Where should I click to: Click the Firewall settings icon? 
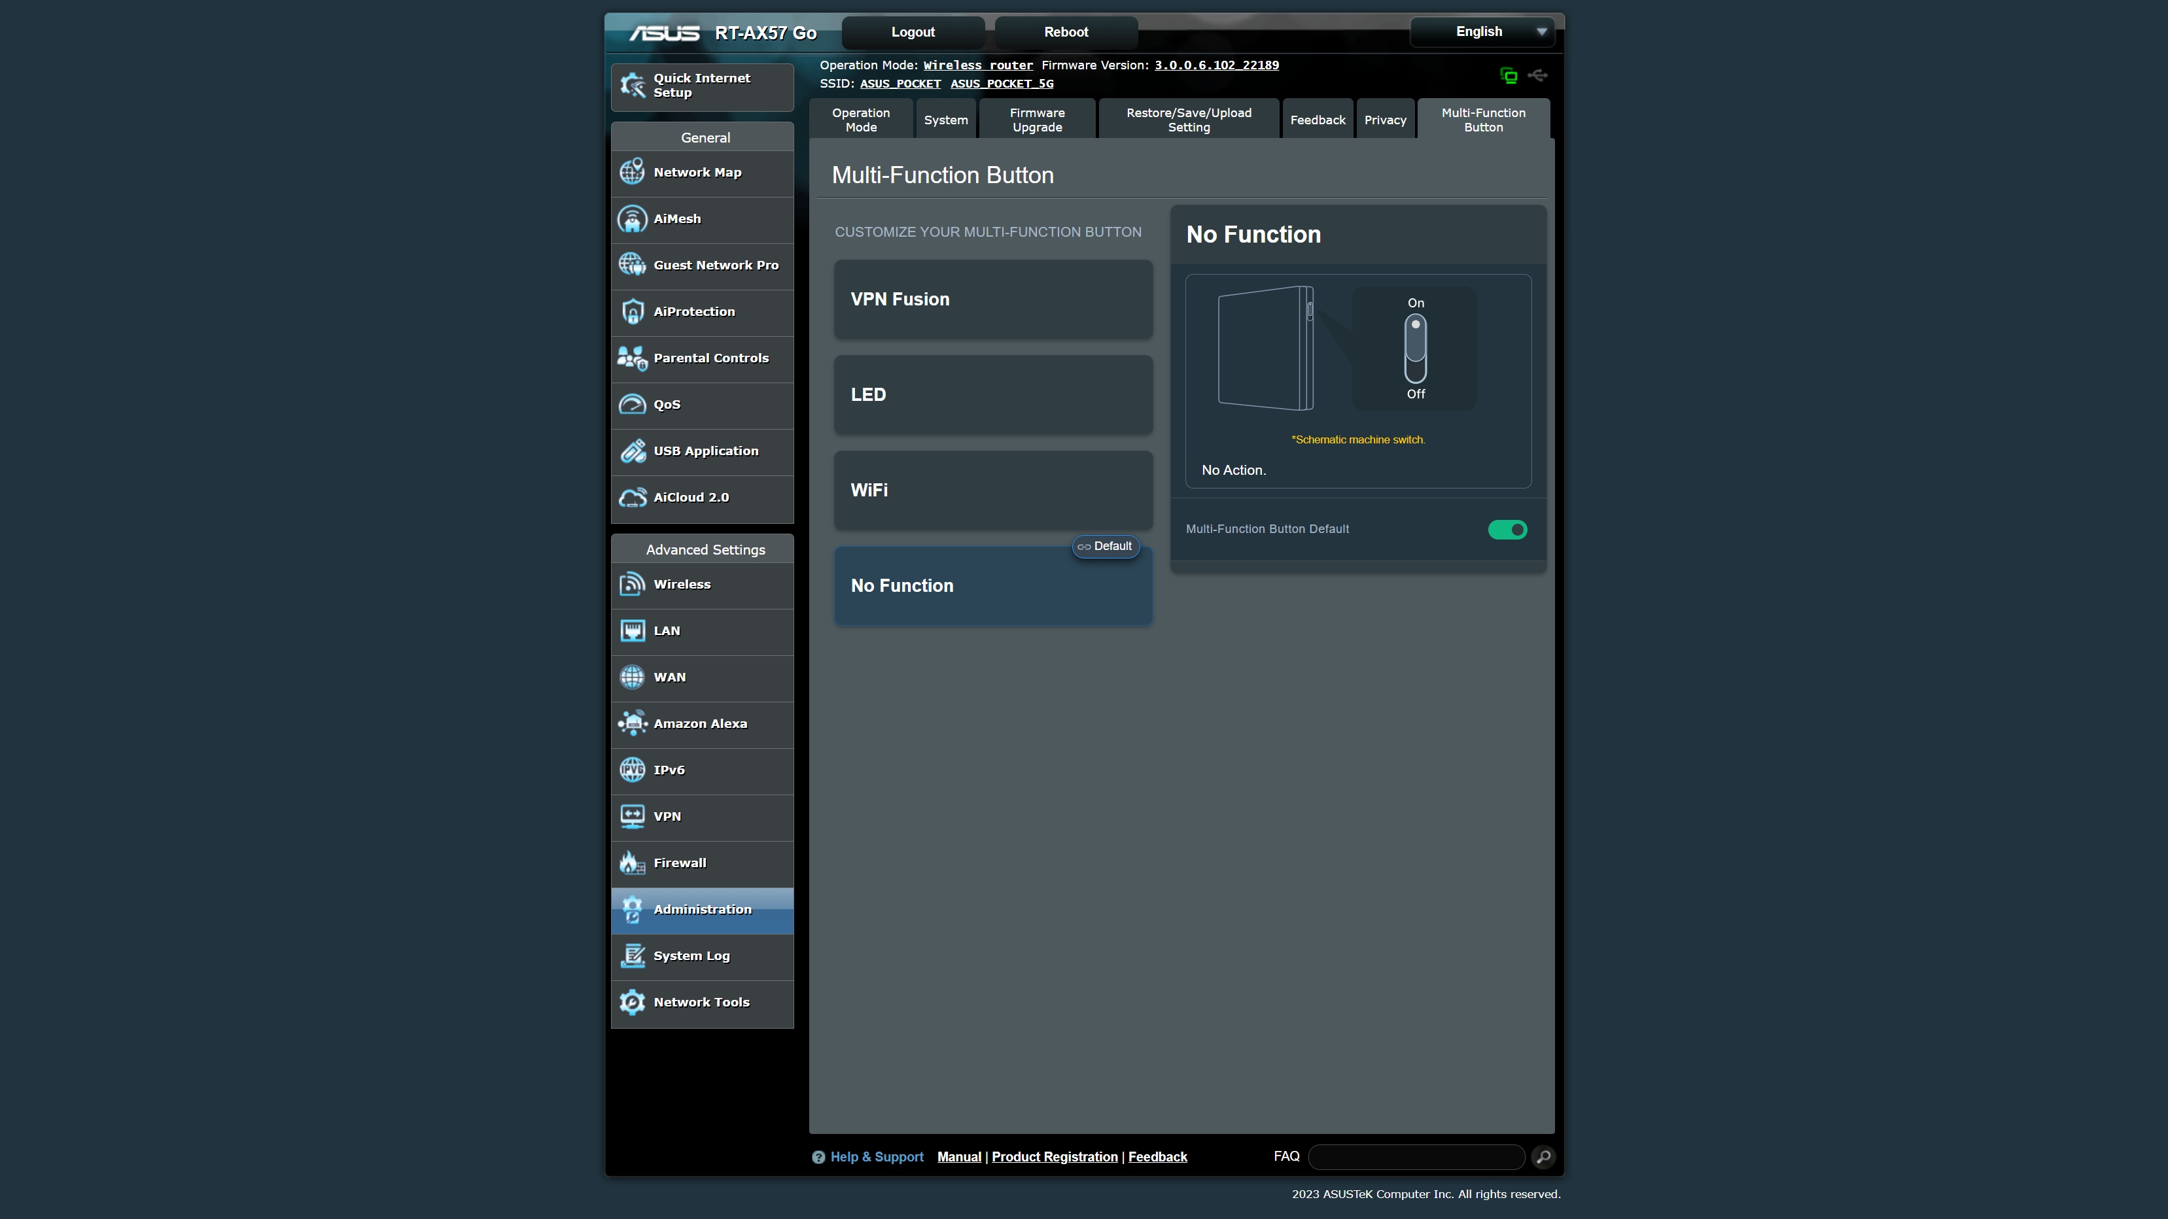[631, 863]
